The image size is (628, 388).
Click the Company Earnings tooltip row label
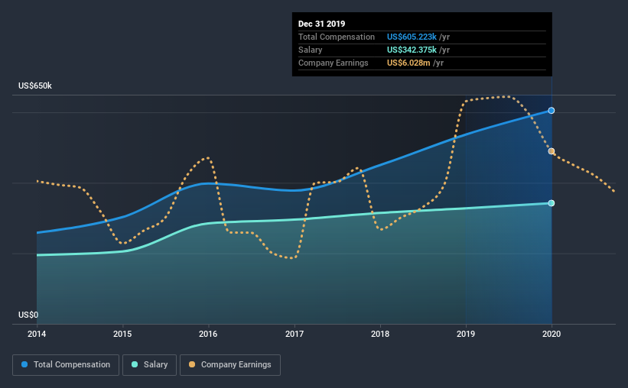(x=334, y=63)
